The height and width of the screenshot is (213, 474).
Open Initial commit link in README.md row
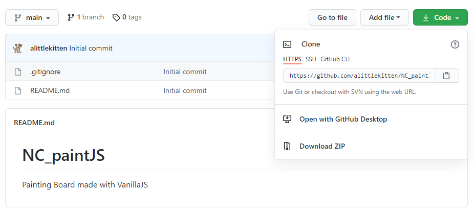tap(185, 90)
